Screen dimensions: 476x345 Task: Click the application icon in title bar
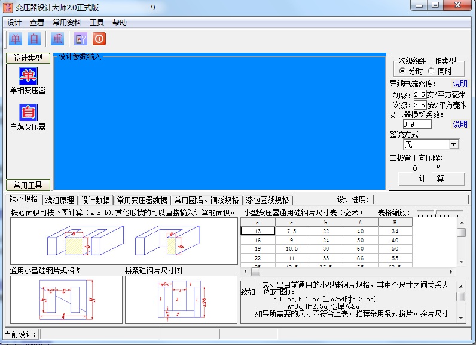point(8,8)
